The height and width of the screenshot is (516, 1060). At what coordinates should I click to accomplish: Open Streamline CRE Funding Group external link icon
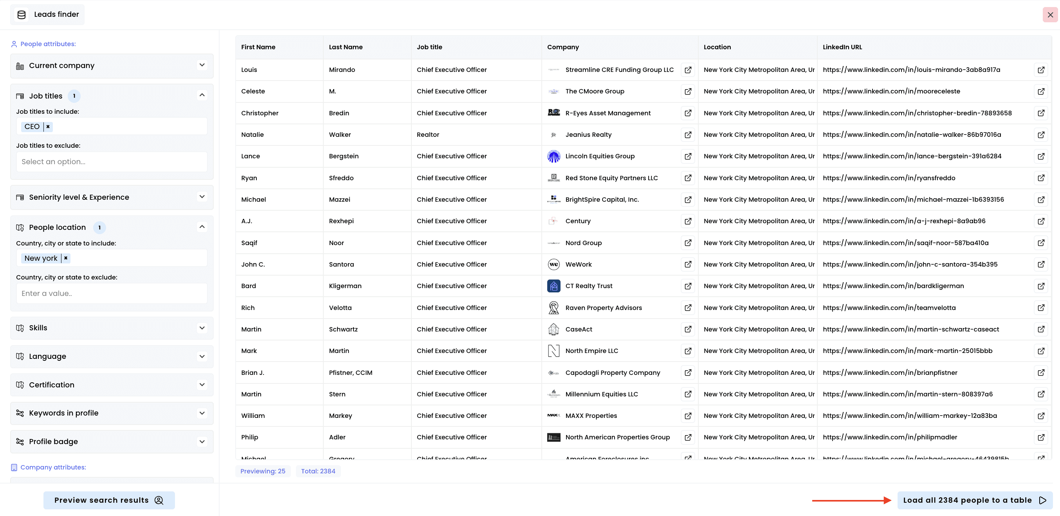point(688,70)
